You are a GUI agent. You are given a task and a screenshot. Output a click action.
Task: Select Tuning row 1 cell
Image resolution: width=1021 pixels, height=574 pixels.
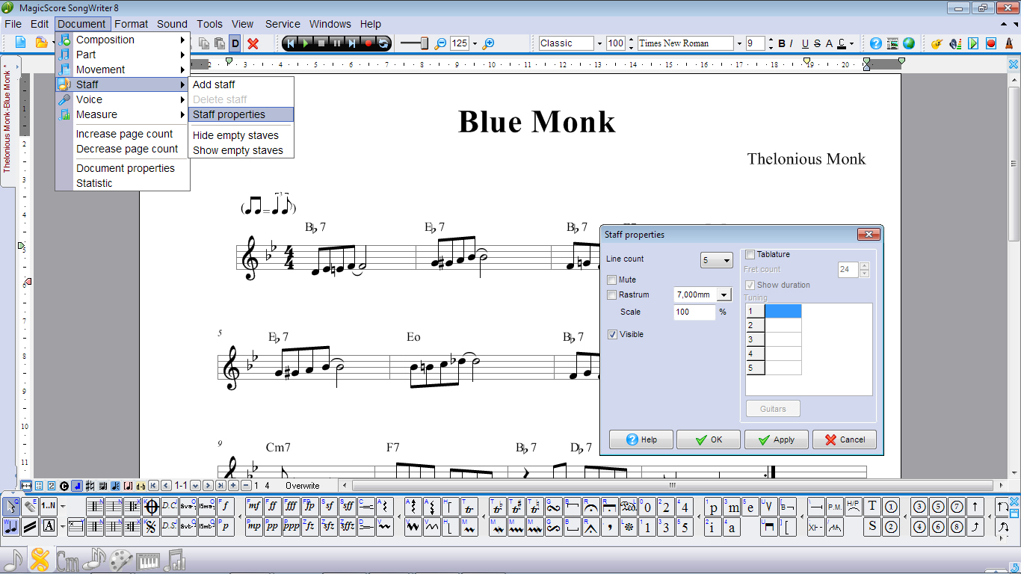(x=783, y=311)
